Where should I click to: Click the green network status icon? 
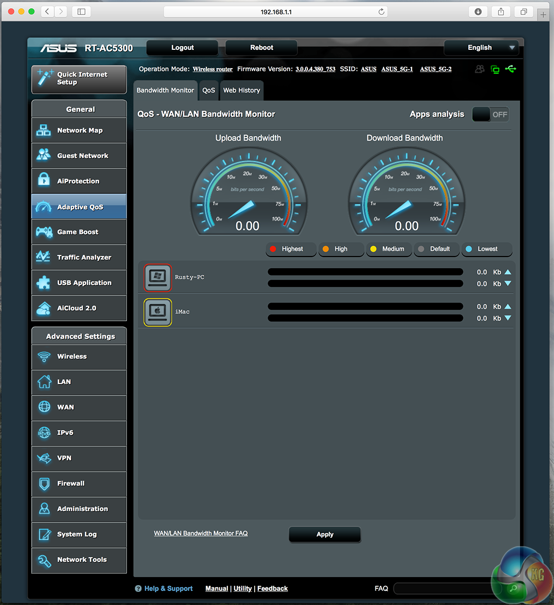pyautogui.click(x=495, y=70)
